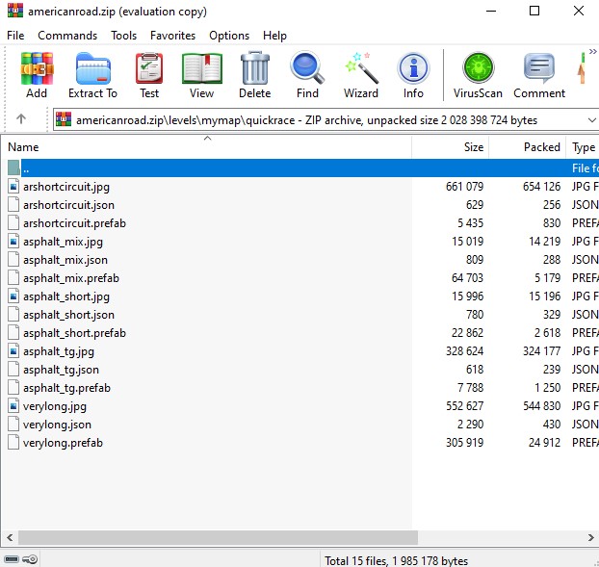
Task: Click the drive icon in the status bar
Action: [12, 559]
